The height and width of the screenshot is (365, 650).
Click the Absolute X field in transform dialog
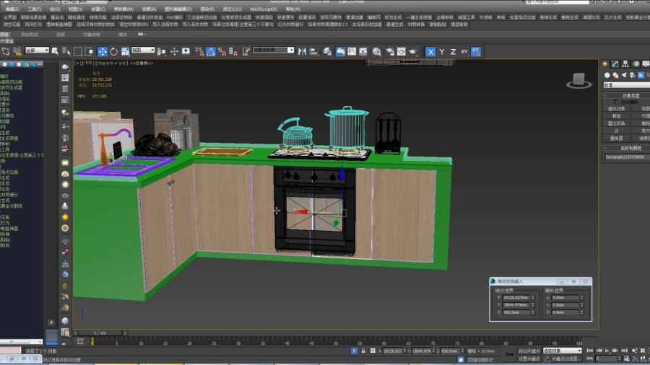(516, 297)
